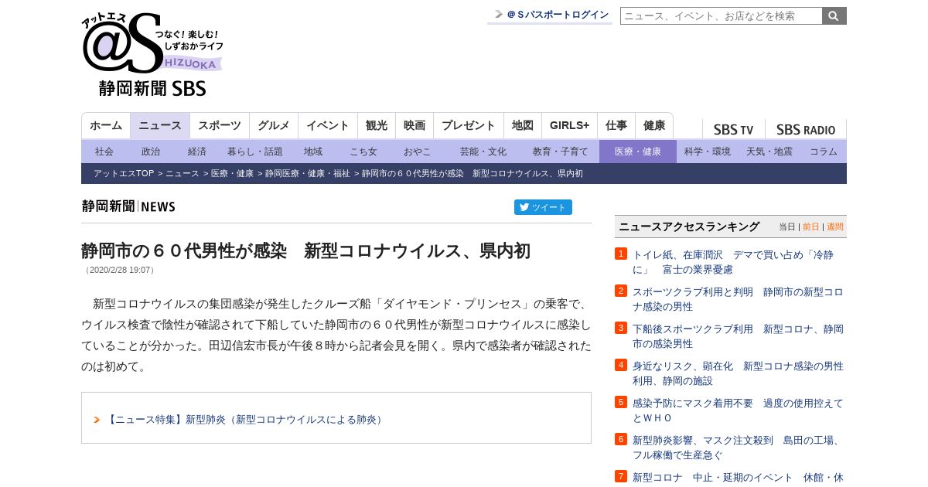Switch ranking to 週間
The width and height of the screenshot is (928, 487).
tap(835, 226)
